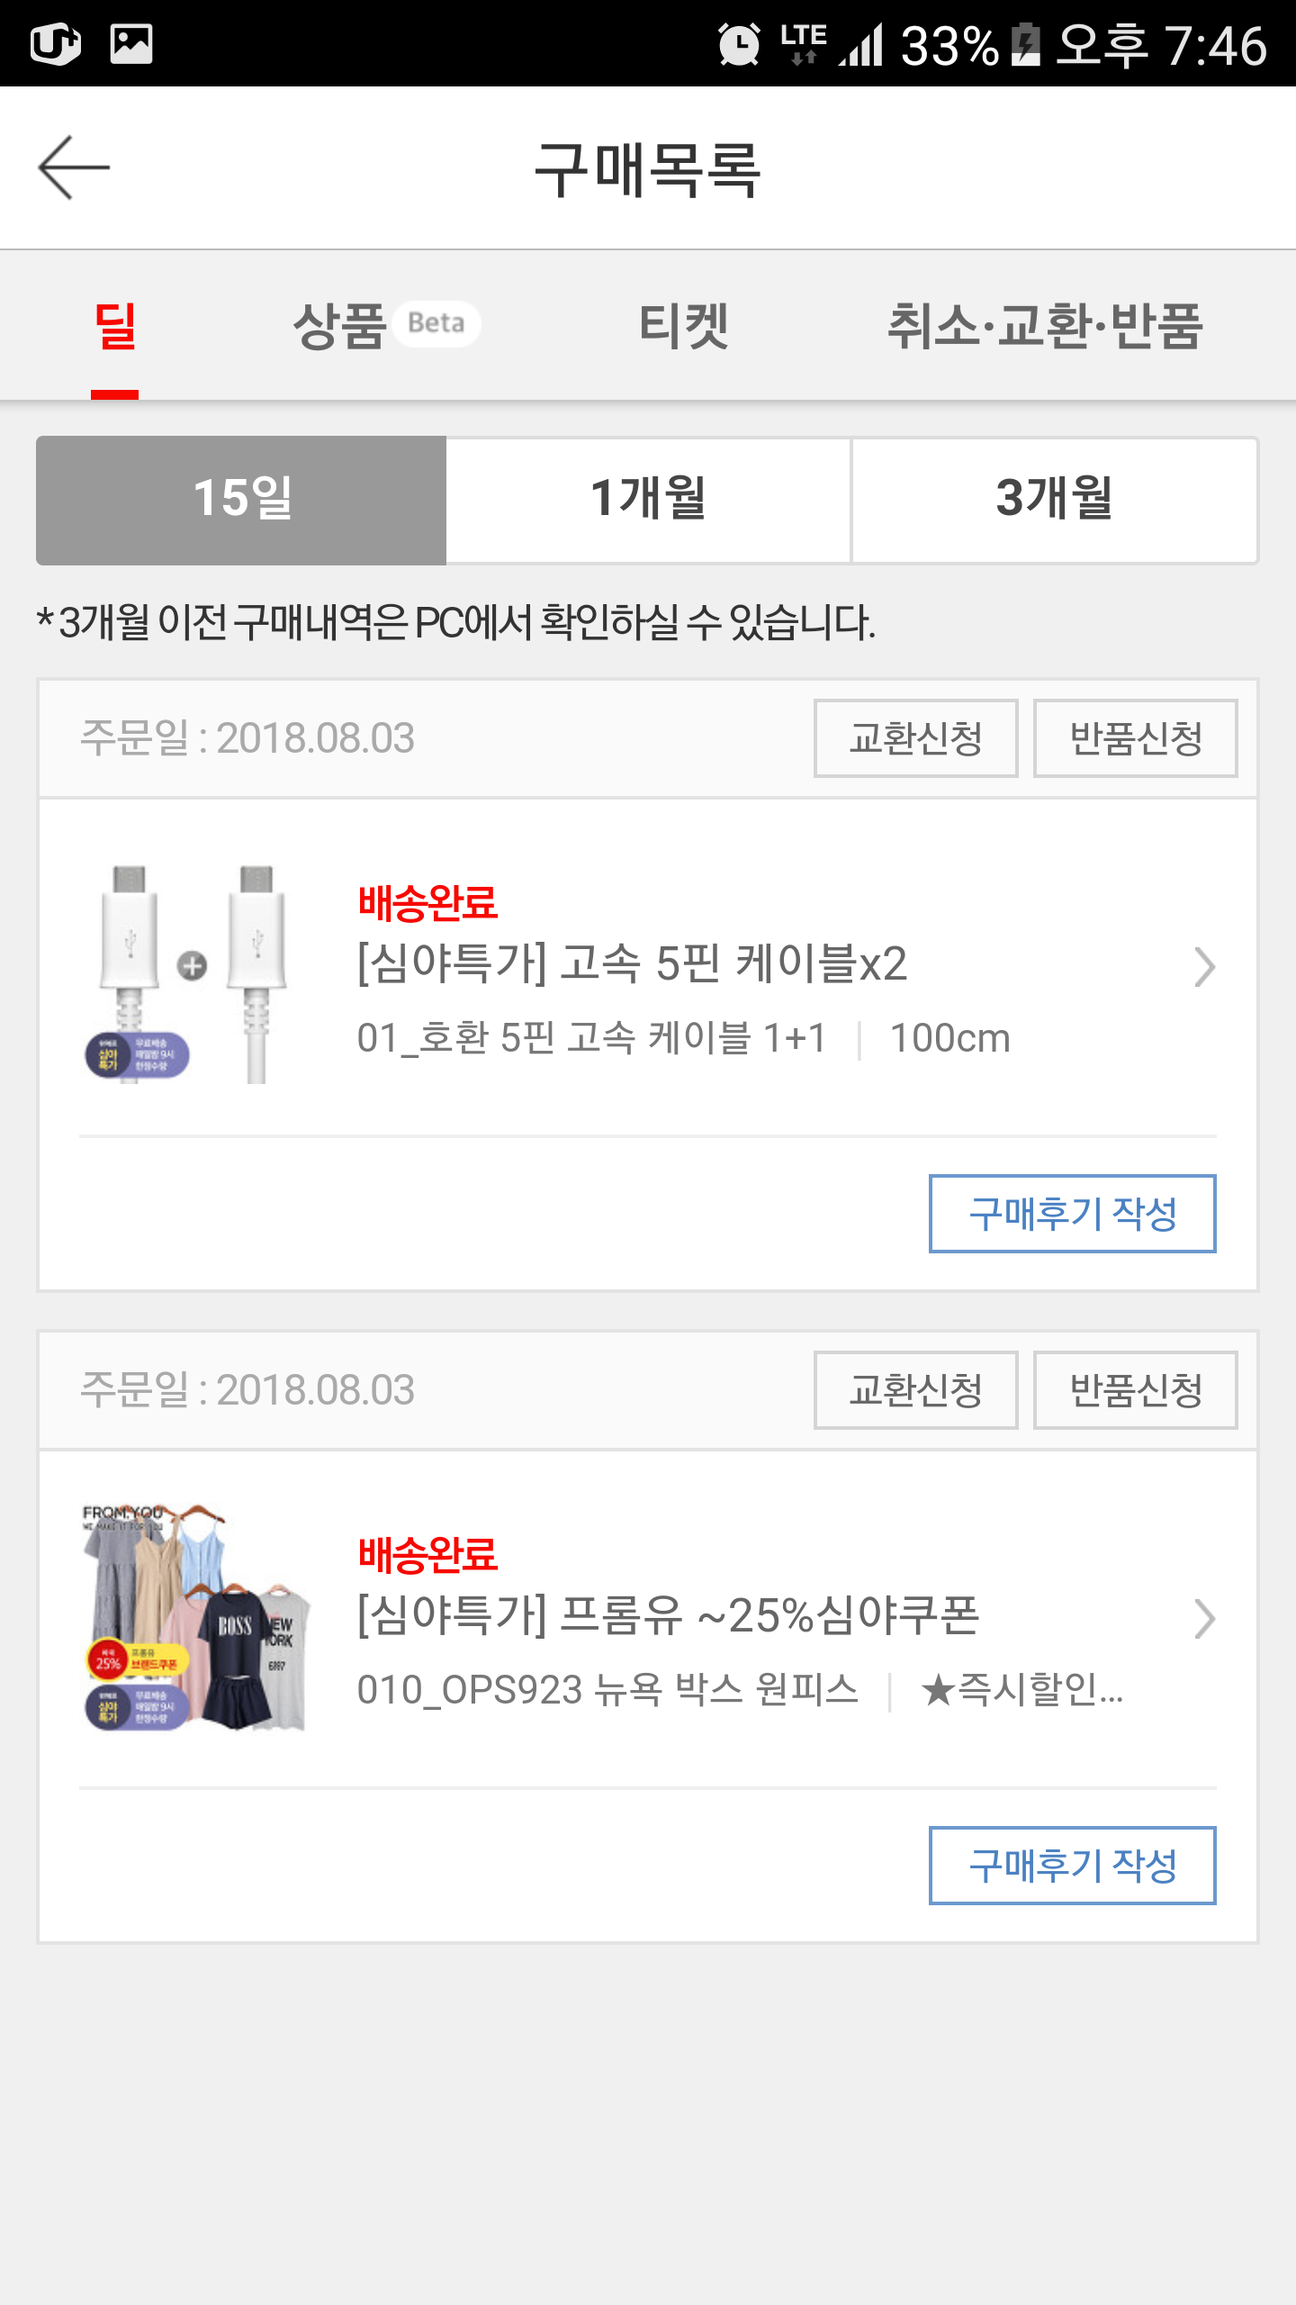Tap the LTE signal strength icon

[861, 45]
